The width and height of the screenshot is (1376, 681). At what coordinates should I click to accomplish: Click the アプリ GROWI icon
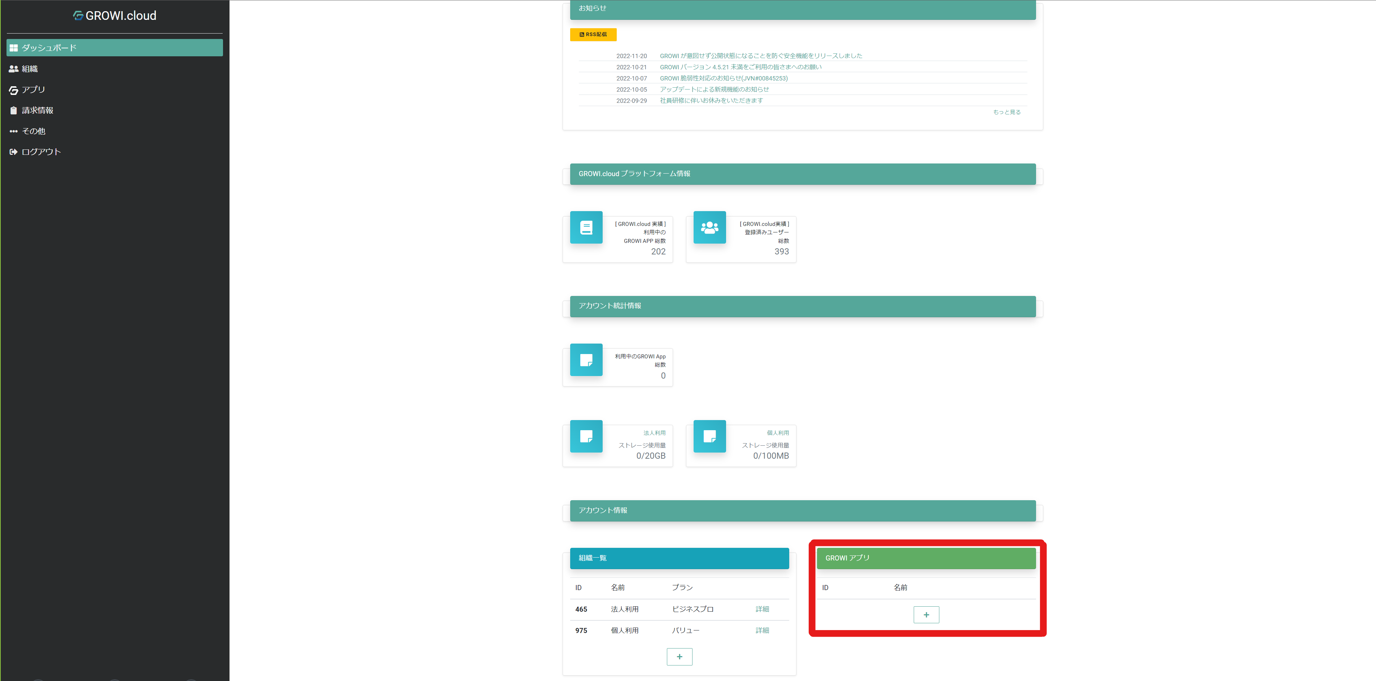[13, 90]
